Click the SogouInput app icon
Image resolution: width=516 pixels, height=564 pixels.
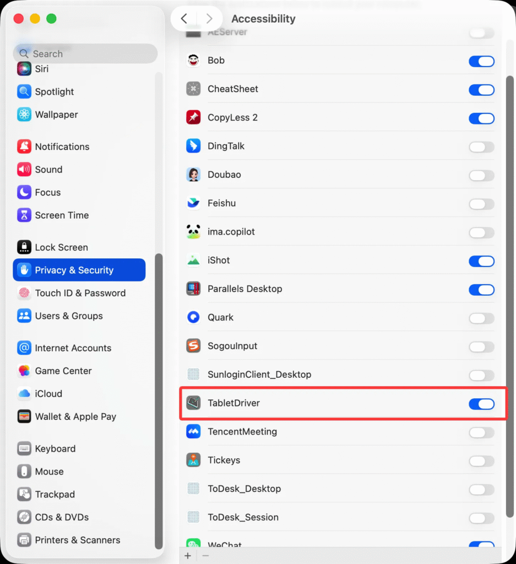(x=193, y=346)
